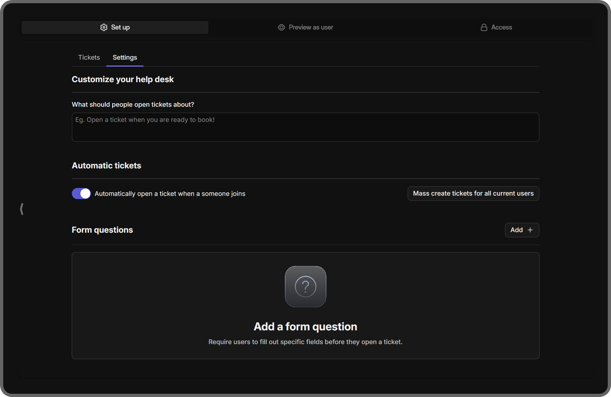The image size is (611, 397).
Task: Click the ticket description text field
Action: [x=305, y=127]
